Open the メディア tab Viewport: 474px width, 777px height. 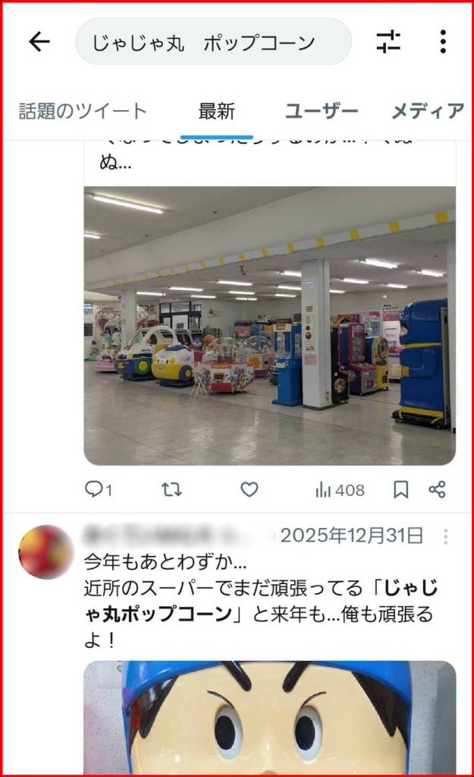coord(428,111)
